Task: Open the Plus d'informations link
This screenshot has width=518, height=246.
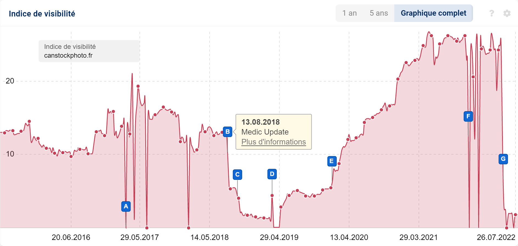Action: pyautogui.click(x=274, y=142)
